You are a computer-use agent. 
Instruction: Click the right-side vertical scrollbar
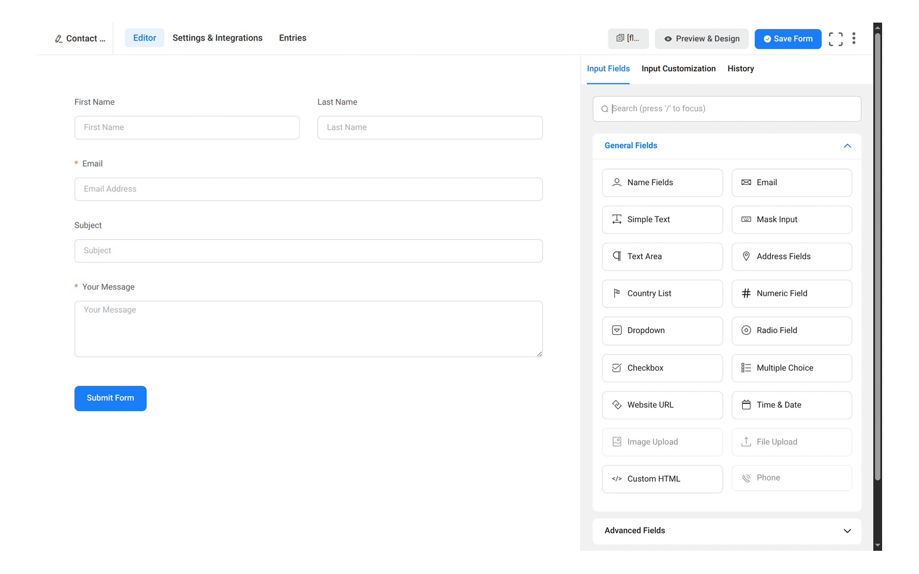point(877,257)
